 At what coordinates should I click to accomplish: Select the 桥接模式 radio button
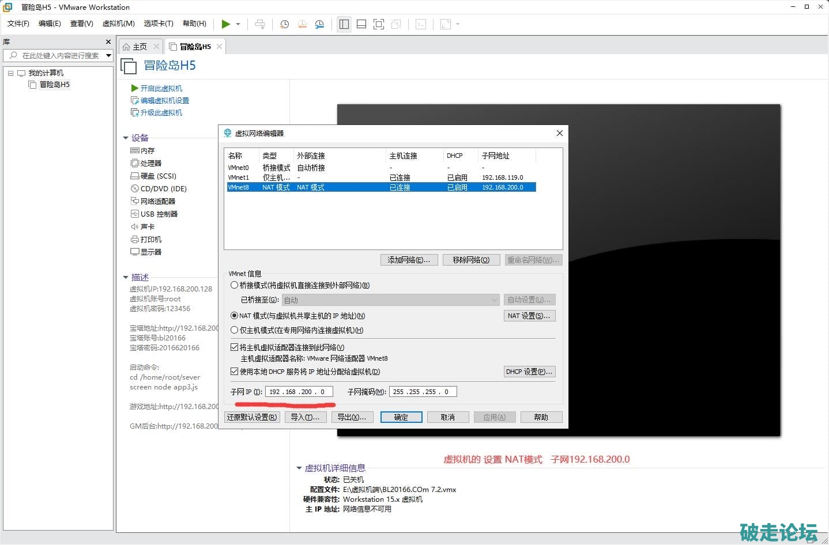[234, 285]
